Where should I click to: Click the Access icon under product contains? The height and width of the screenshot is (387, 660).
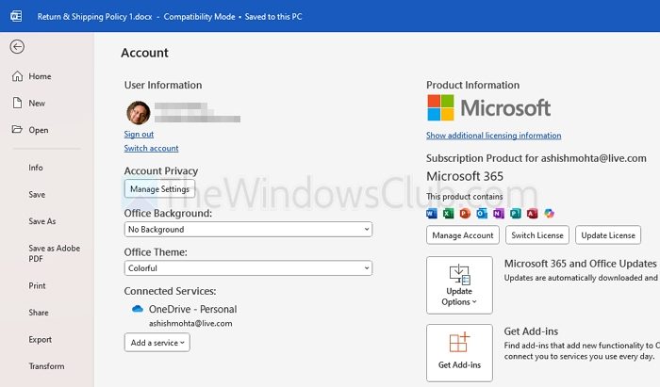tap(532, 214)
